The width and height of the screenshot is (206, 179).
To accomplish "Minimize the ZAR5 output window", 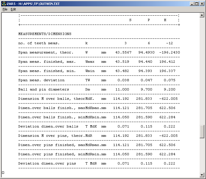I will (192, 3).
